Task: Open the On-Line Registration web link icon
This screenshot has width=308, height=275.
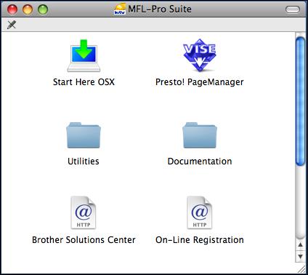Action: [x=200, y=212]
